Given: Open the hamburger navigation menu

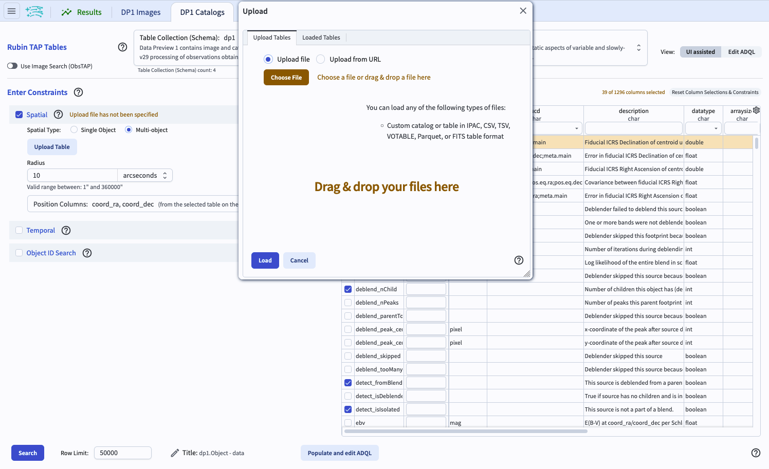Looking at the screenshot, I should click(x=11, y=11).
